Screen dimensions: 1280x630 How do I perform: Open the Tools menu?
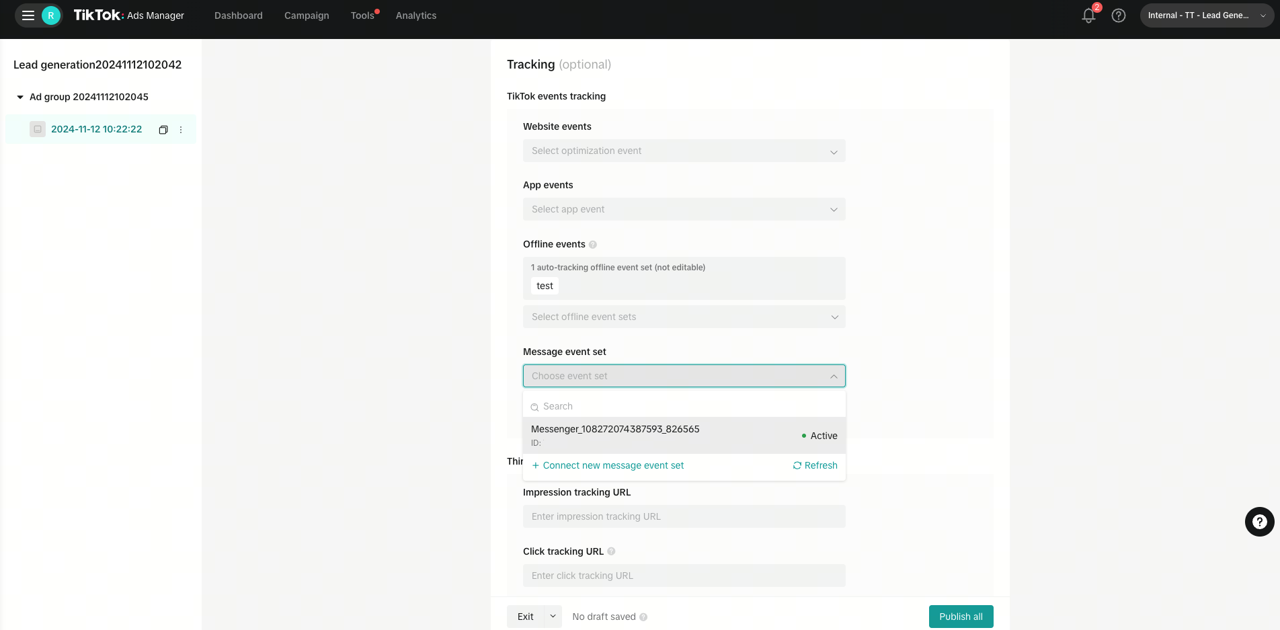[x=362, y=15]
